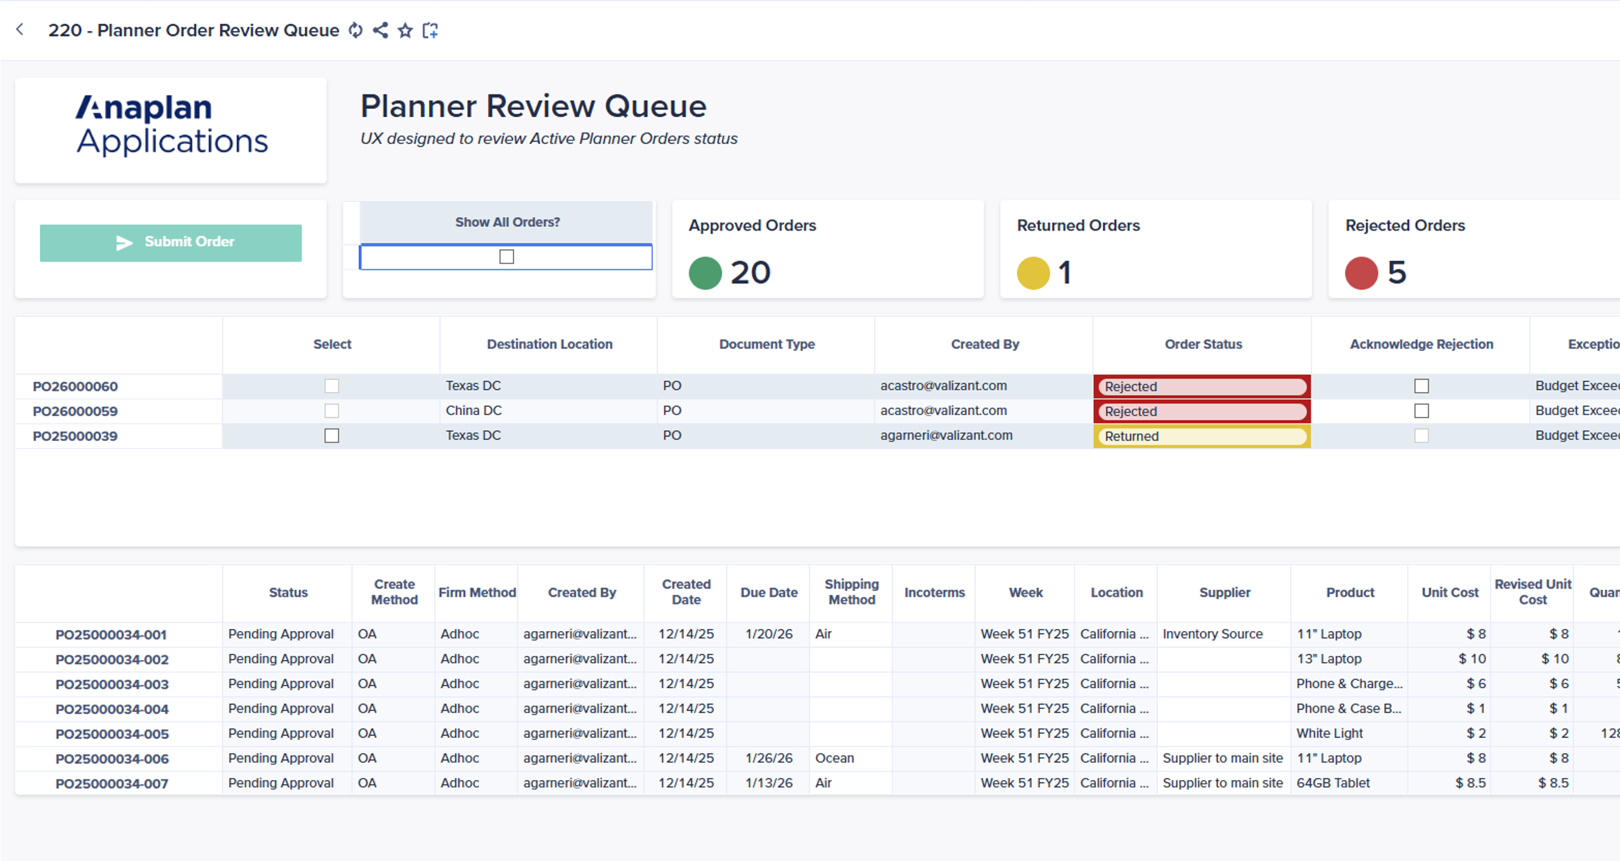Image resolution: width=1620 pixels, height=861 pixels.
Task: Check Select box for PO25000039
Action: (331, 436)
